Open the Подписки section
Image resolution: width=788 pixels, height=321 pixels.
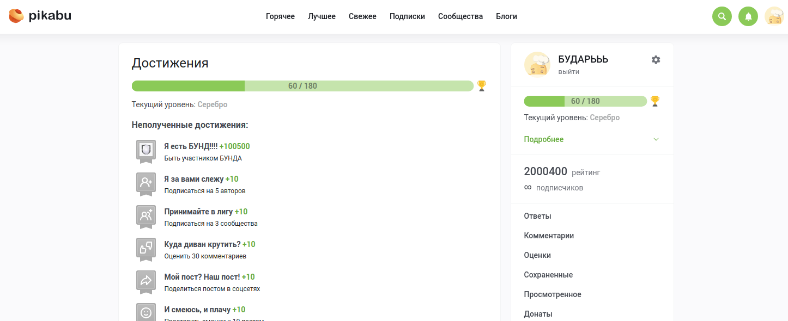click(407, 16)
